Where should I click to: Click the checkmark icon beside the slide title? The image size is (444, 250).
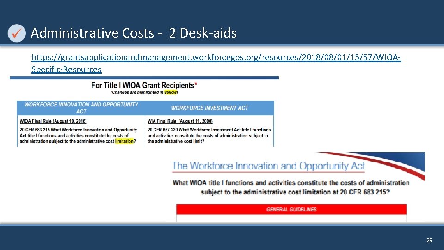17,33
